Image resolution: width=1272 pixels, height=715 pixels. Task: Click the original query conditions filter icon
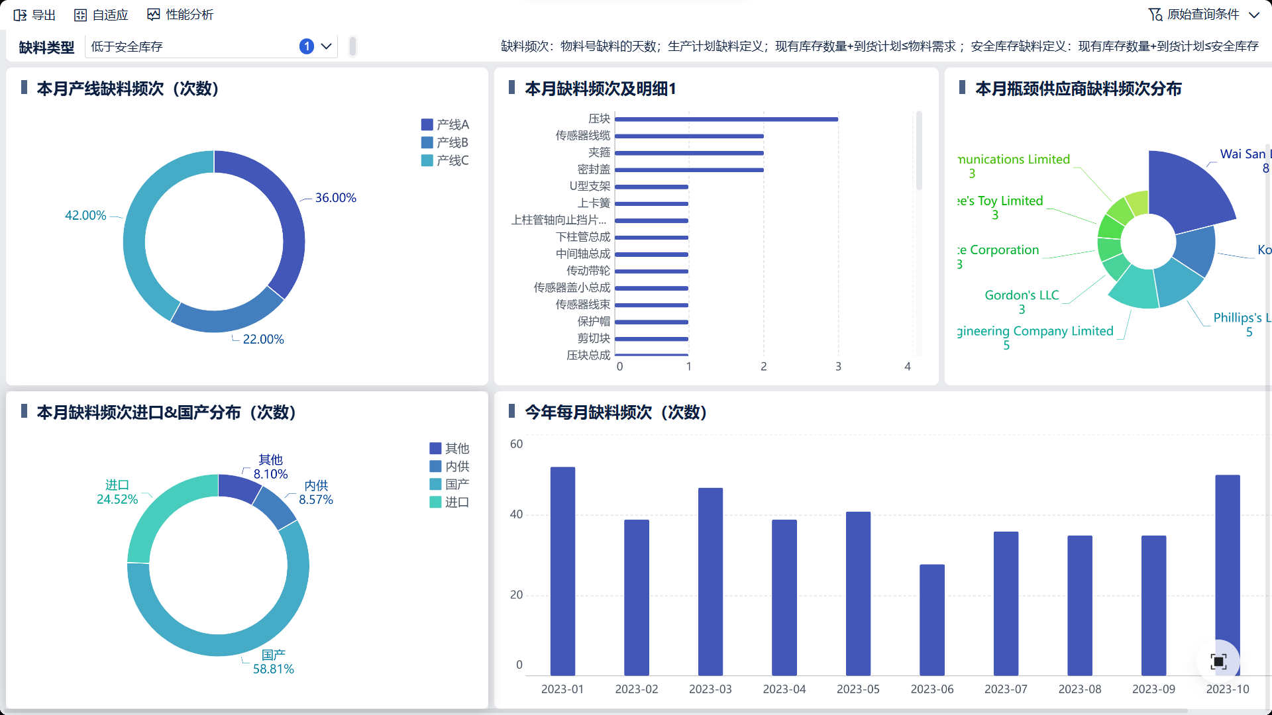[x=1155, y=15]
